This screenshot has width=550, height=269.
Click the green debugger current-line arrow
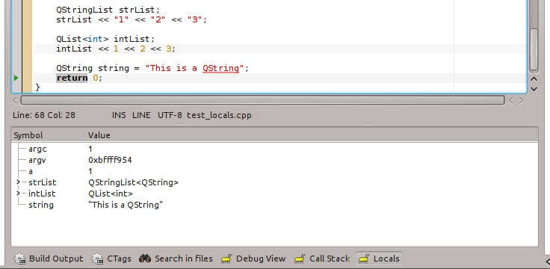click(x=16, y=78)
